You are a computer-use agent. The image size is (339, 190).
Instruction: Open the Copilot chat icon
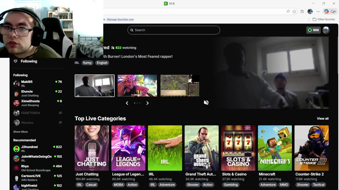tap(326, 11)
